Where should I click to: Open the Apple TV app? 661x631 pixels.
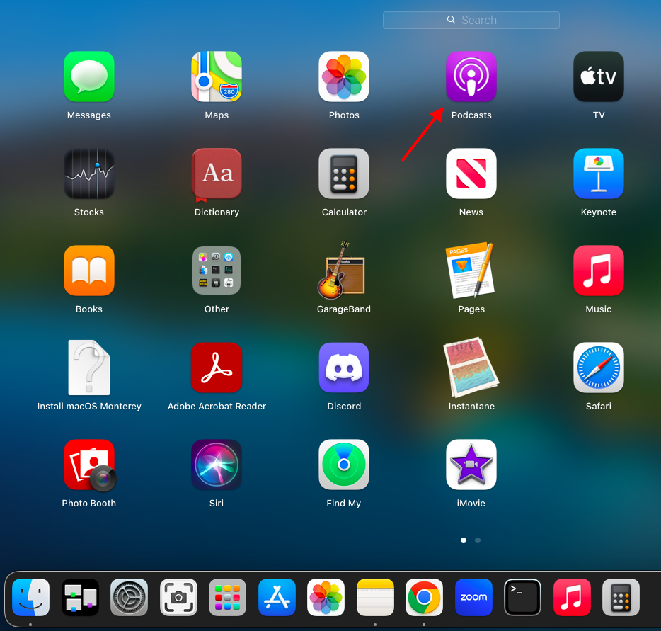[x=599, y=76]
